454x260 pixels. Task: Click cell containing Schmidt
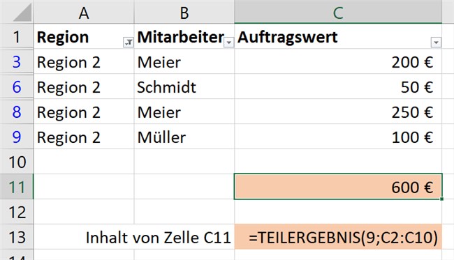coord(184,86)
